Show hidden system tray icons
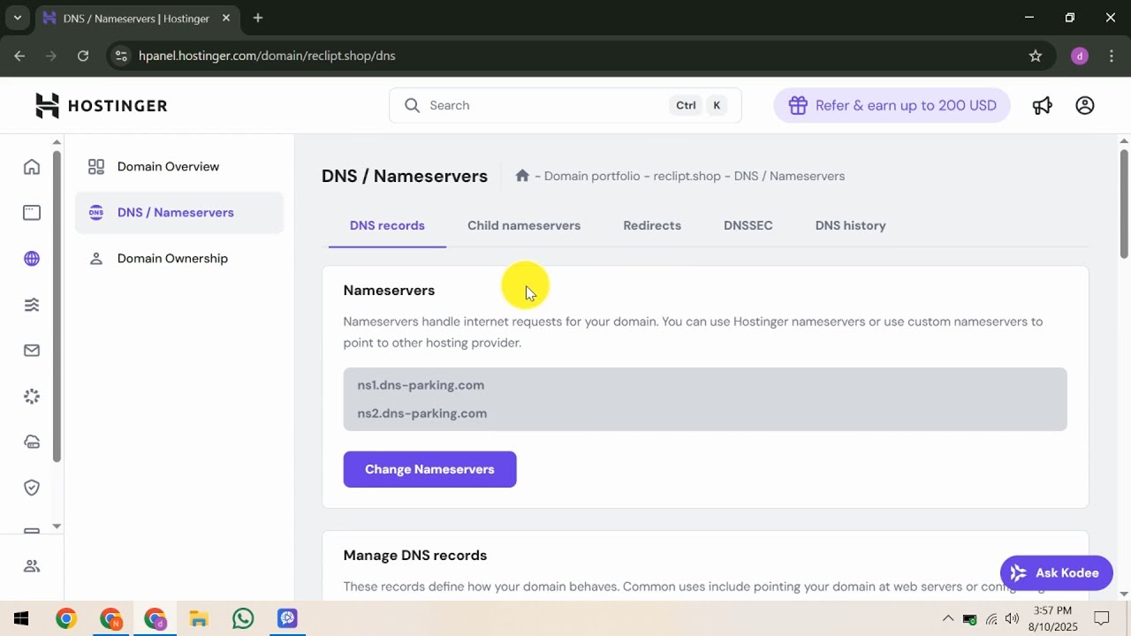 (947, 618)
